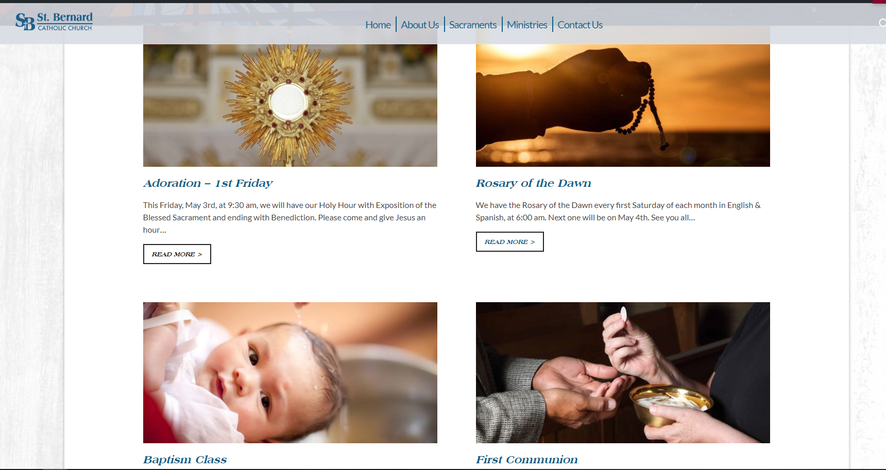Open the communion host photo

pos(623,373)
